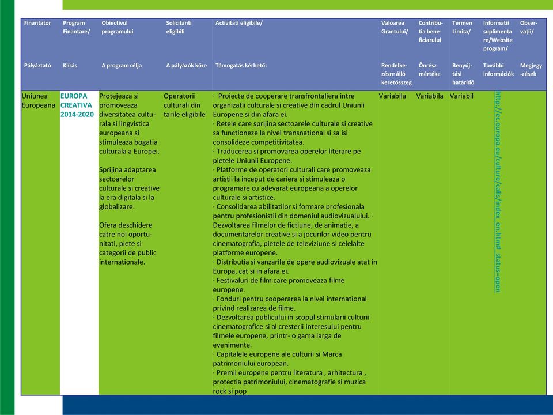The width and height of the screenshot is (553, 415).
Task: Click the 'Distributia si vanzarile de opere' bullet
Action: pos(295,266)
